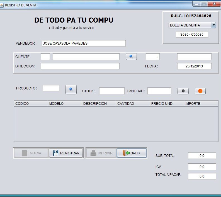Click the PRECIO UND. column header
The width and height of the screenshot is (221, 197).
pyautogui.click(x=167, y=104)
